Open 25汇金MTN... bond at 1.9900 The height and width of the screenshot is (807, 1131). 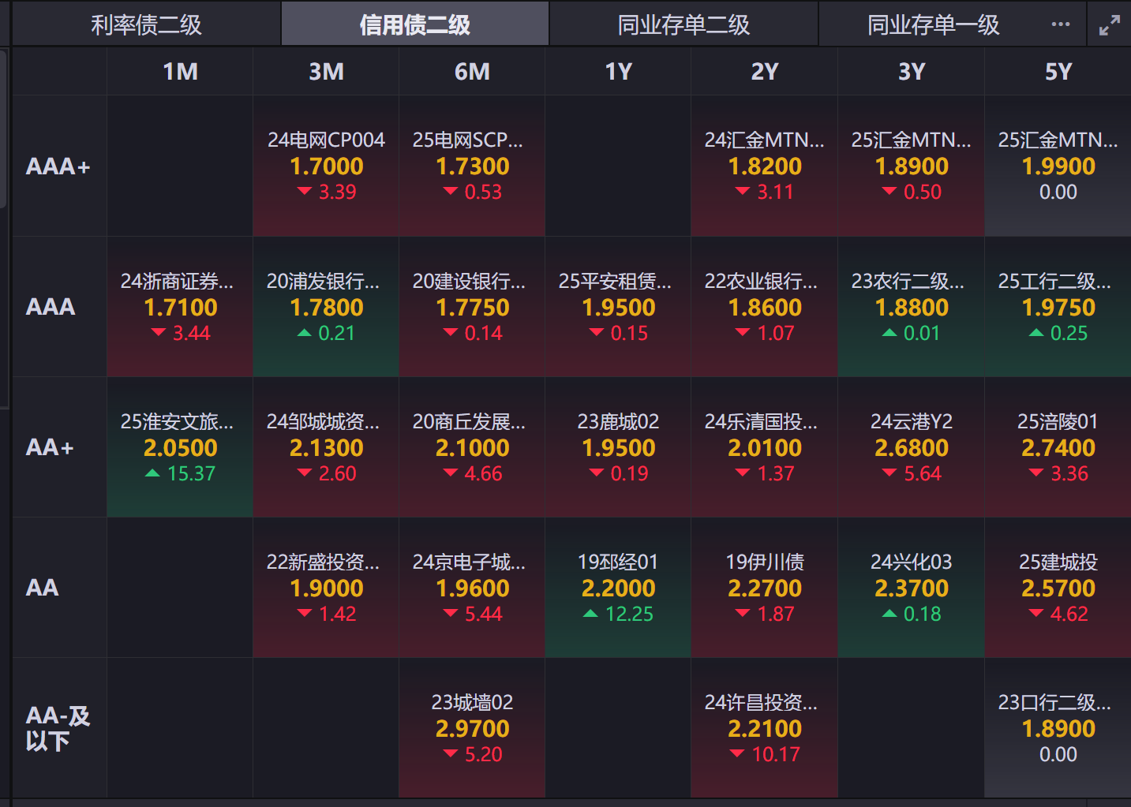point(1058,166)
